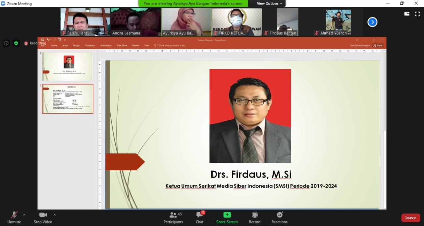This screenshot has width=424, height=226.
Task: Select Firdaus Banten's video tile
Action: pyautogui.click(x=288, y=22)
